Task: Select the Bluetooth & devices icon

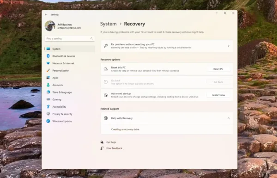Action: click(48, 56)
